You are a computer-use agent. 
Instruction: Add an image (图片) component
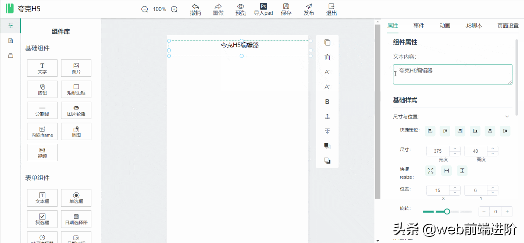[76, 68]
